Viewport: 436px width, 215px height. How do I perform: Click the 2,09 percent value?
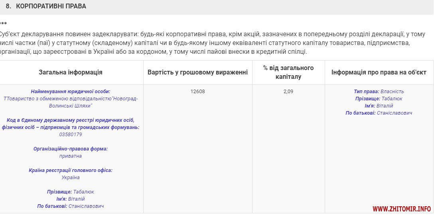pyautogui.click(x=288, y=92)
